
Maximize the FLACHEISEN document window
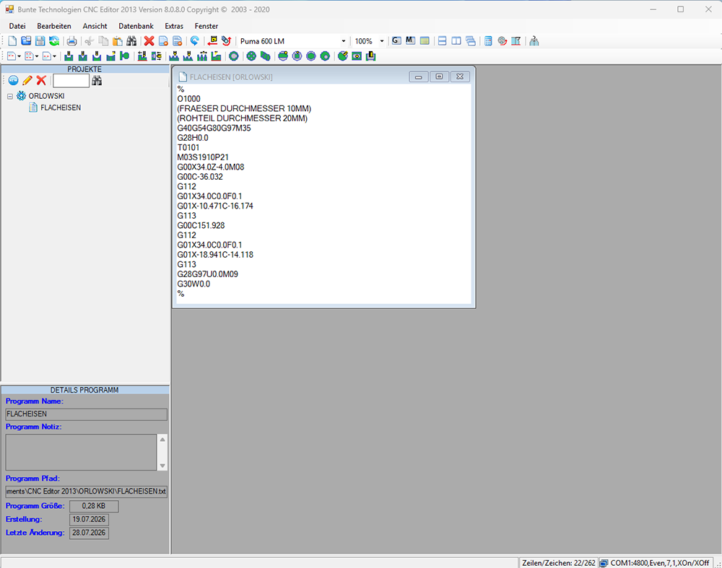(439, 77)
